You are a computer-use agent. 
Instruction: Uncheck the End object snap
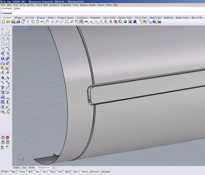click(2, 172)
